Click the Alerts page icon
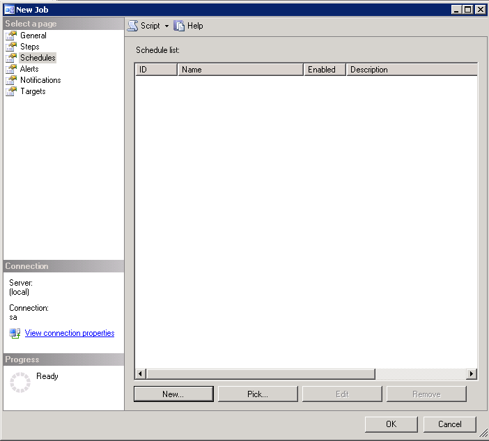 point(11,69)
